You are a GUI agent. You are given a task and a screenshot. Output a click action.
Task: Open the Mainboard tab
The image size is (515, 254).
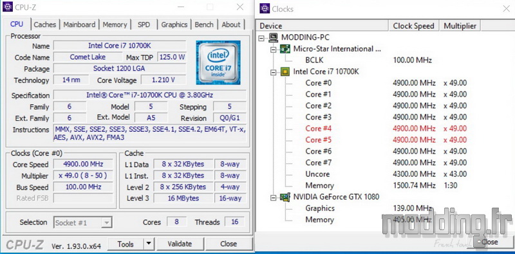click(x=79, y=24)
